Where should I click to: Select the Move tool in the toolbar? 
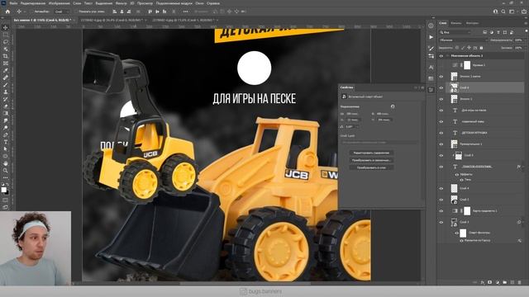point(6,27)
